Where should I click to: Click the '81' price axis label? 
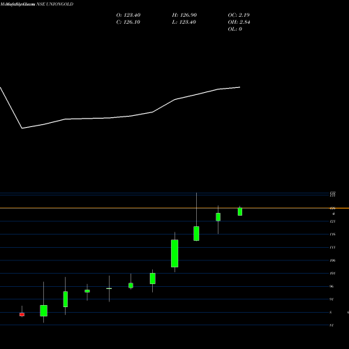pos(332,325)
